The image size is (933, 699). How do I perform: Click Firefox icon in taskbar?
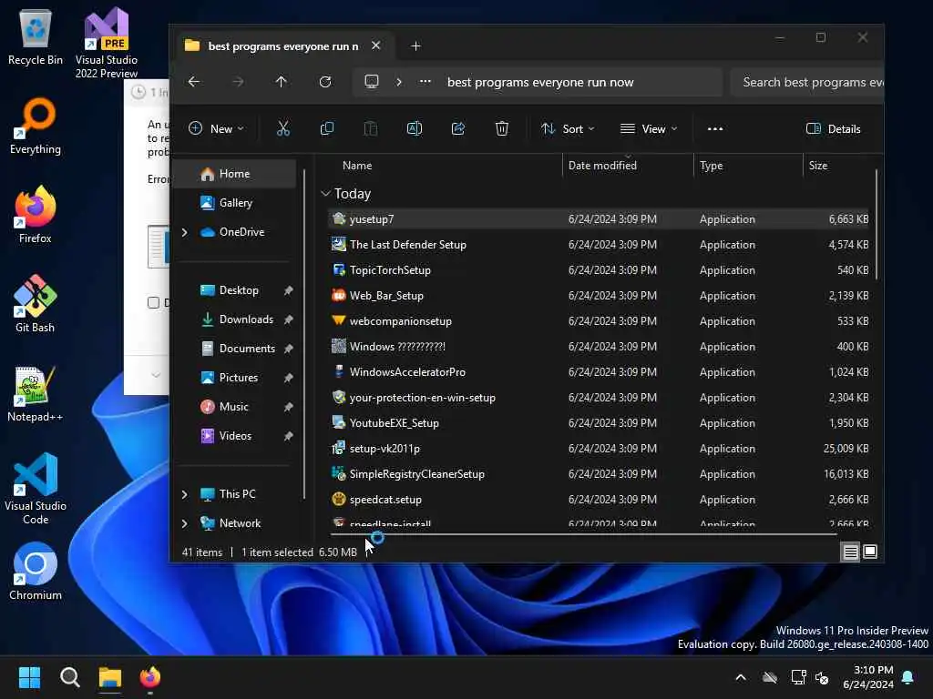(x=150, y=677)
